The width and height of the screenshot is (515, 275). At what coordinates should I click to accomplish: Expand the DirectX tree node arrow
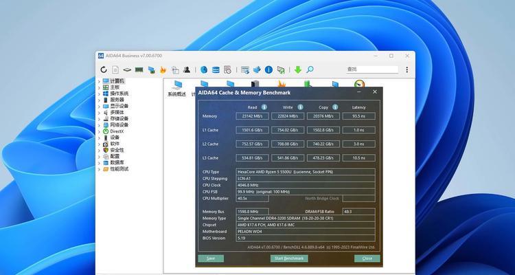pos(99,131)
